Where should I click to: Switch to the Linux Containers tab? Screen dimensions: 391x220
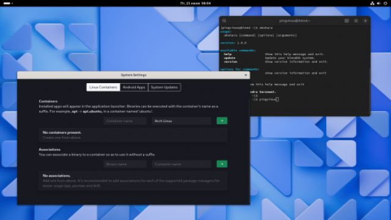[x=103, y=87]
